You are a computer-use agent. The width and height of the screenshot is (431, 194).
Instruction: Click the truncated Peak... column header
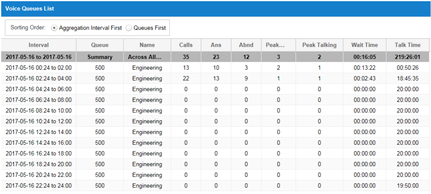(278, 45)
